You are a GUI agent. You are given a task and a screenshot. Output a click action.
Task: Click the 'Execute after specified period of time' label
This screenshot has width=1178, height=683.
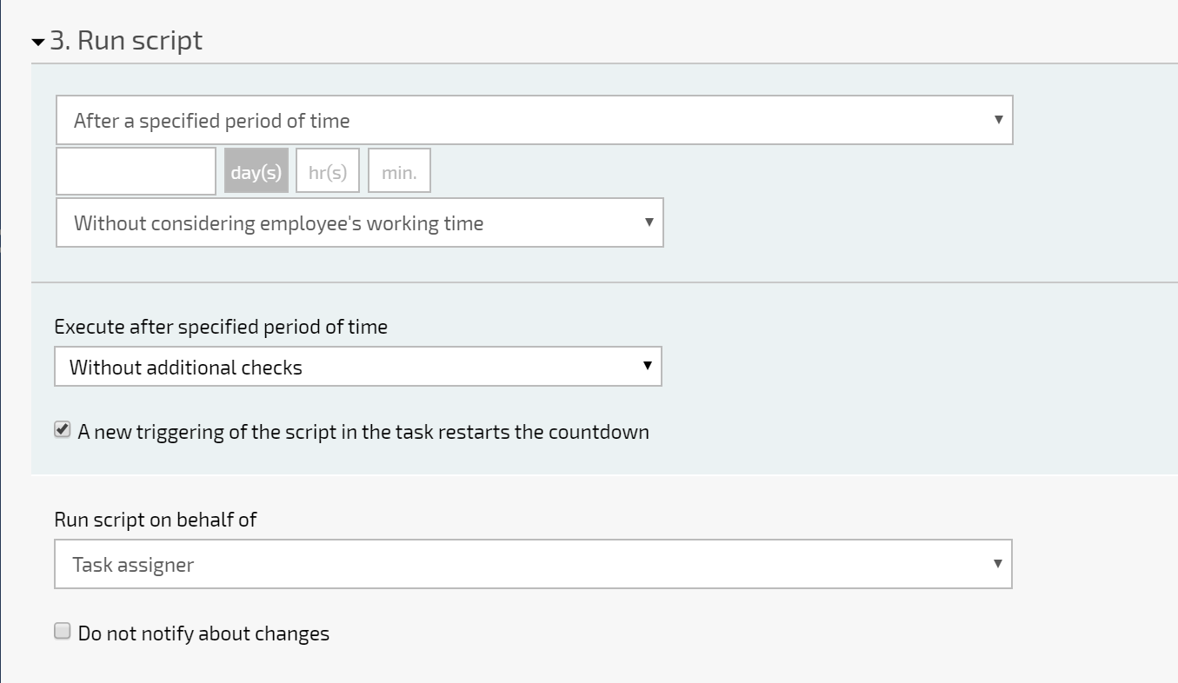(221, 327)
